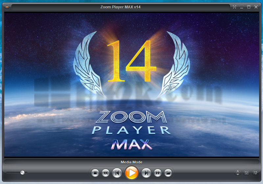Minimize the Zoom Player window
The width and height of the screenshot is (263, 184).
coord(242,7)
